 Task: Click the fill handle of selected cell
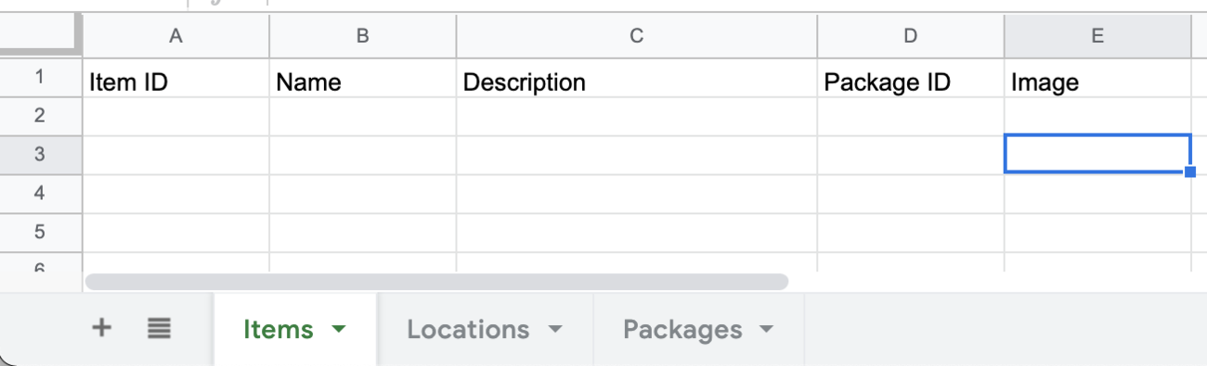pyautogui.click(x=1190, y=171)
